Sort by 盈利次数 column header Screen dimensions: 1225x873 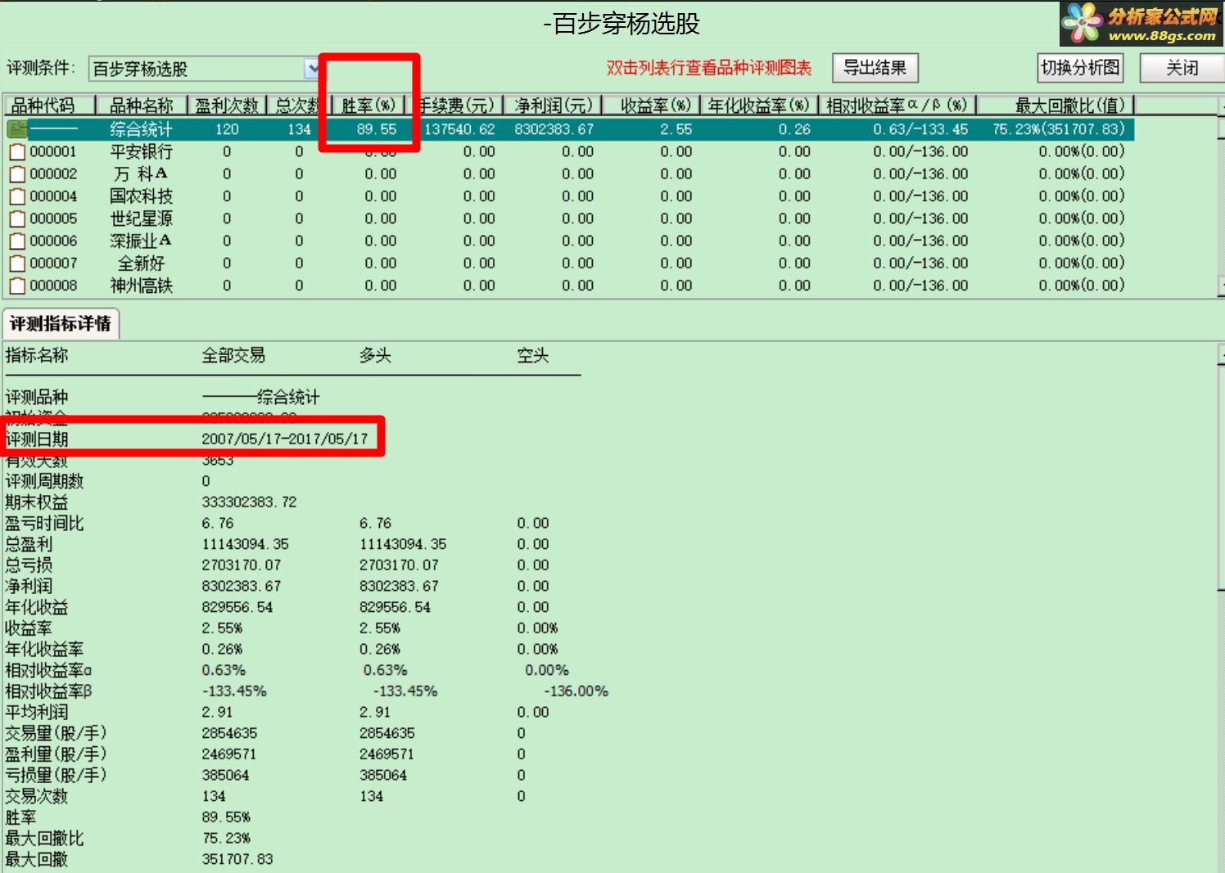click(x=227, y=106)
